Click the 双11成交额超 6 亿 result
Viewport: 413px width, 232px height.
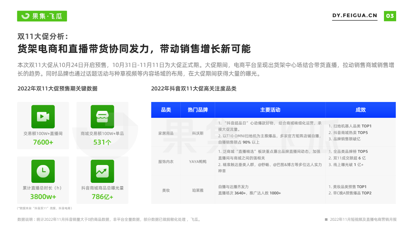[347, 158]
